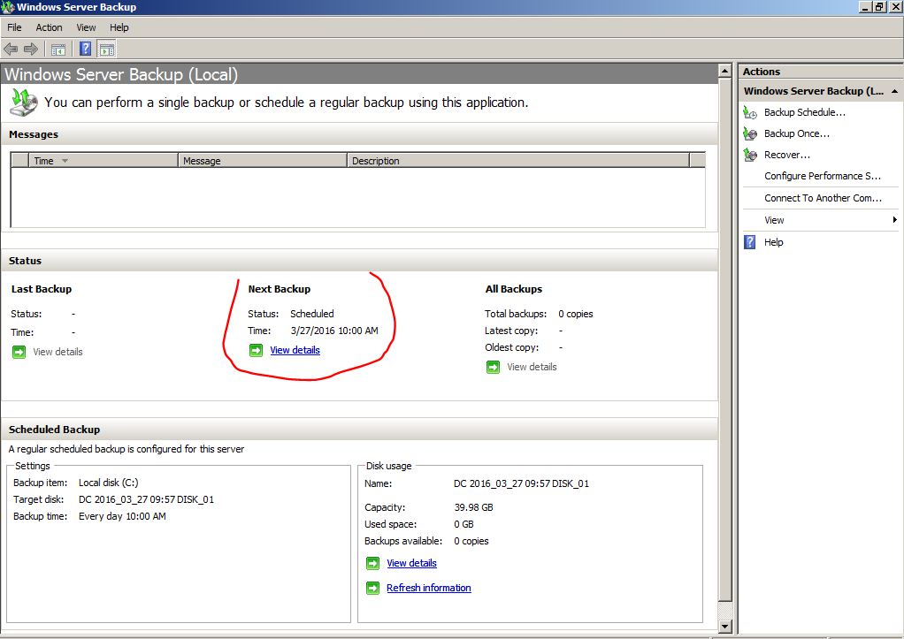Click the Backup Once icon in Actions
Image resolution: width=904 pixels, height=639 pixels.
[750, 133]
